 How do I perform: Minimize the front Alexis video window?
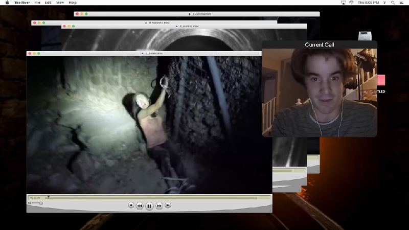(34, 54)
